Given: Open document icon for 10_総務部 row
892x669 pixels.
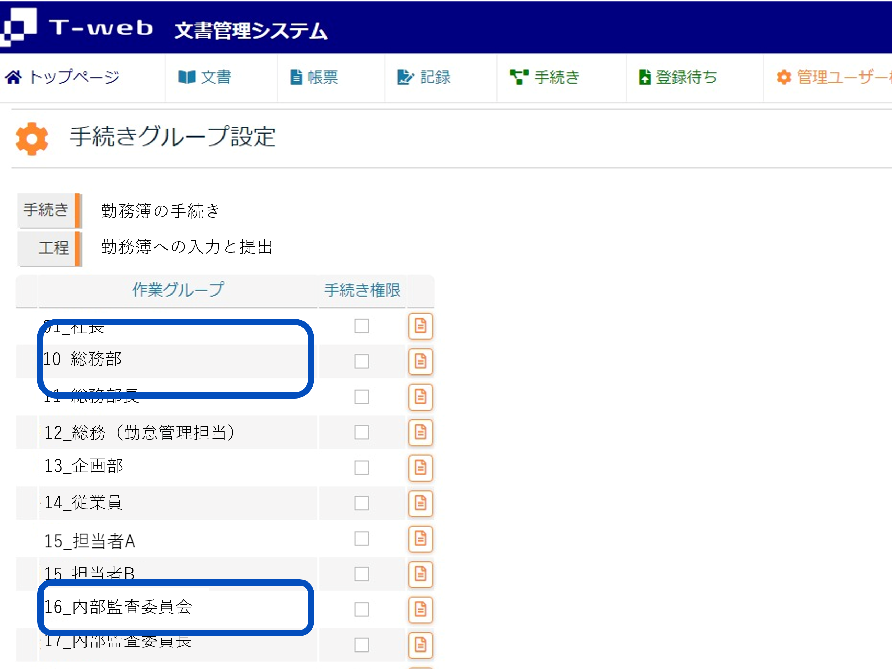Looking at the screenshot, I should (x=420, y=361).
